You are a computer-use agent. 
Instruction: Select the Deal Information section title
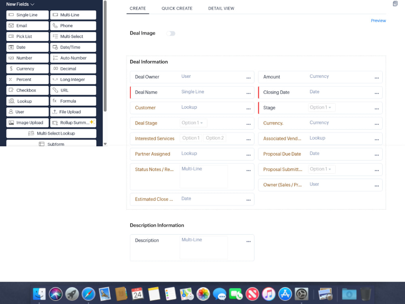[149, 62]
